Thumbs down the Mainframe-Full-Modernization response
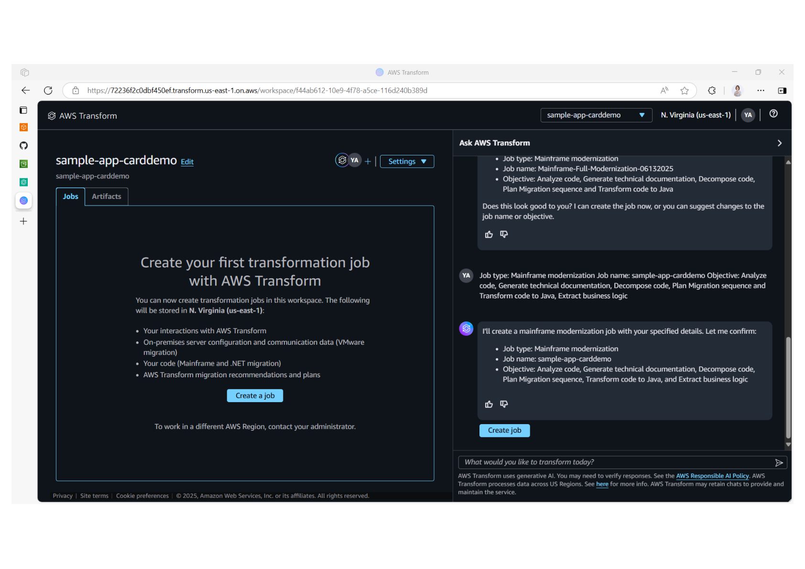 504,234
